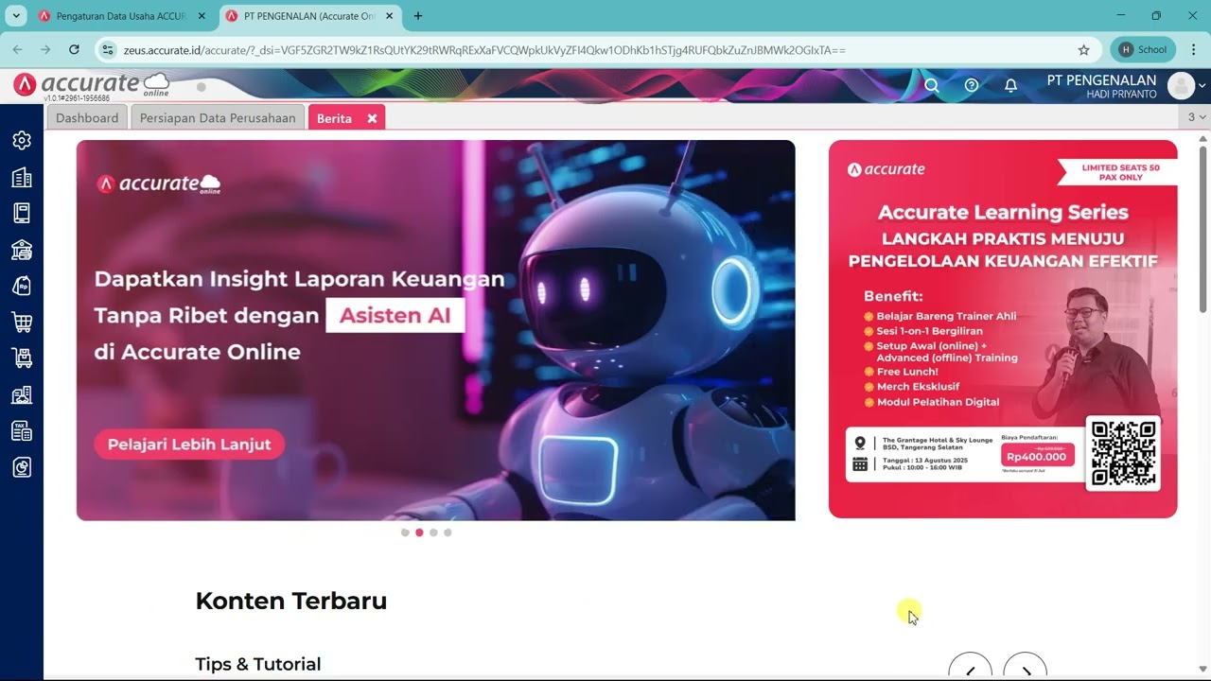Screen dimensions: 1211x681
Task: Click the Konten Terbaru heading
Action: pyautogui.click(x=291, y=602)
